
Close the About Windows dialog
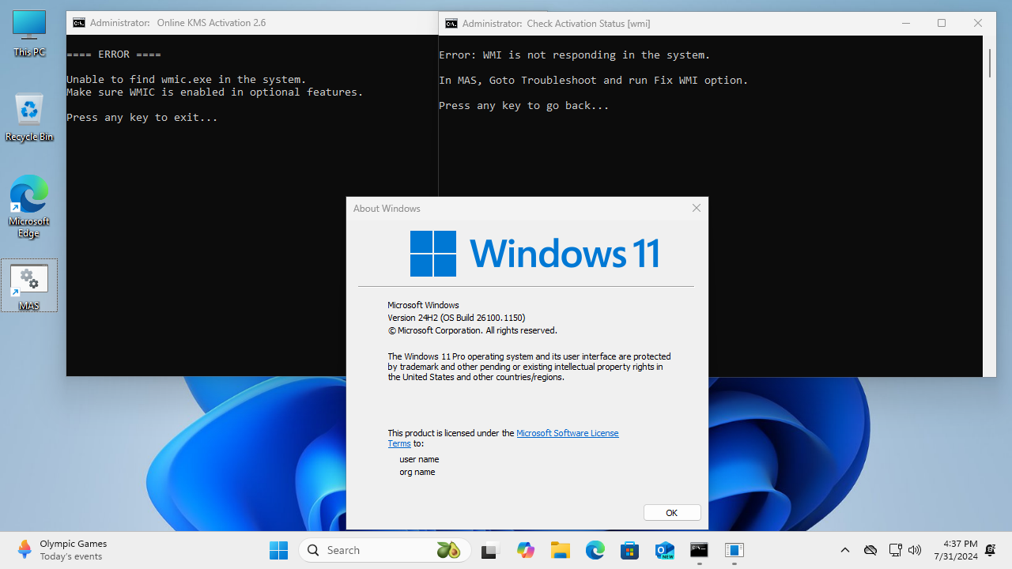[x=697, y=209]
